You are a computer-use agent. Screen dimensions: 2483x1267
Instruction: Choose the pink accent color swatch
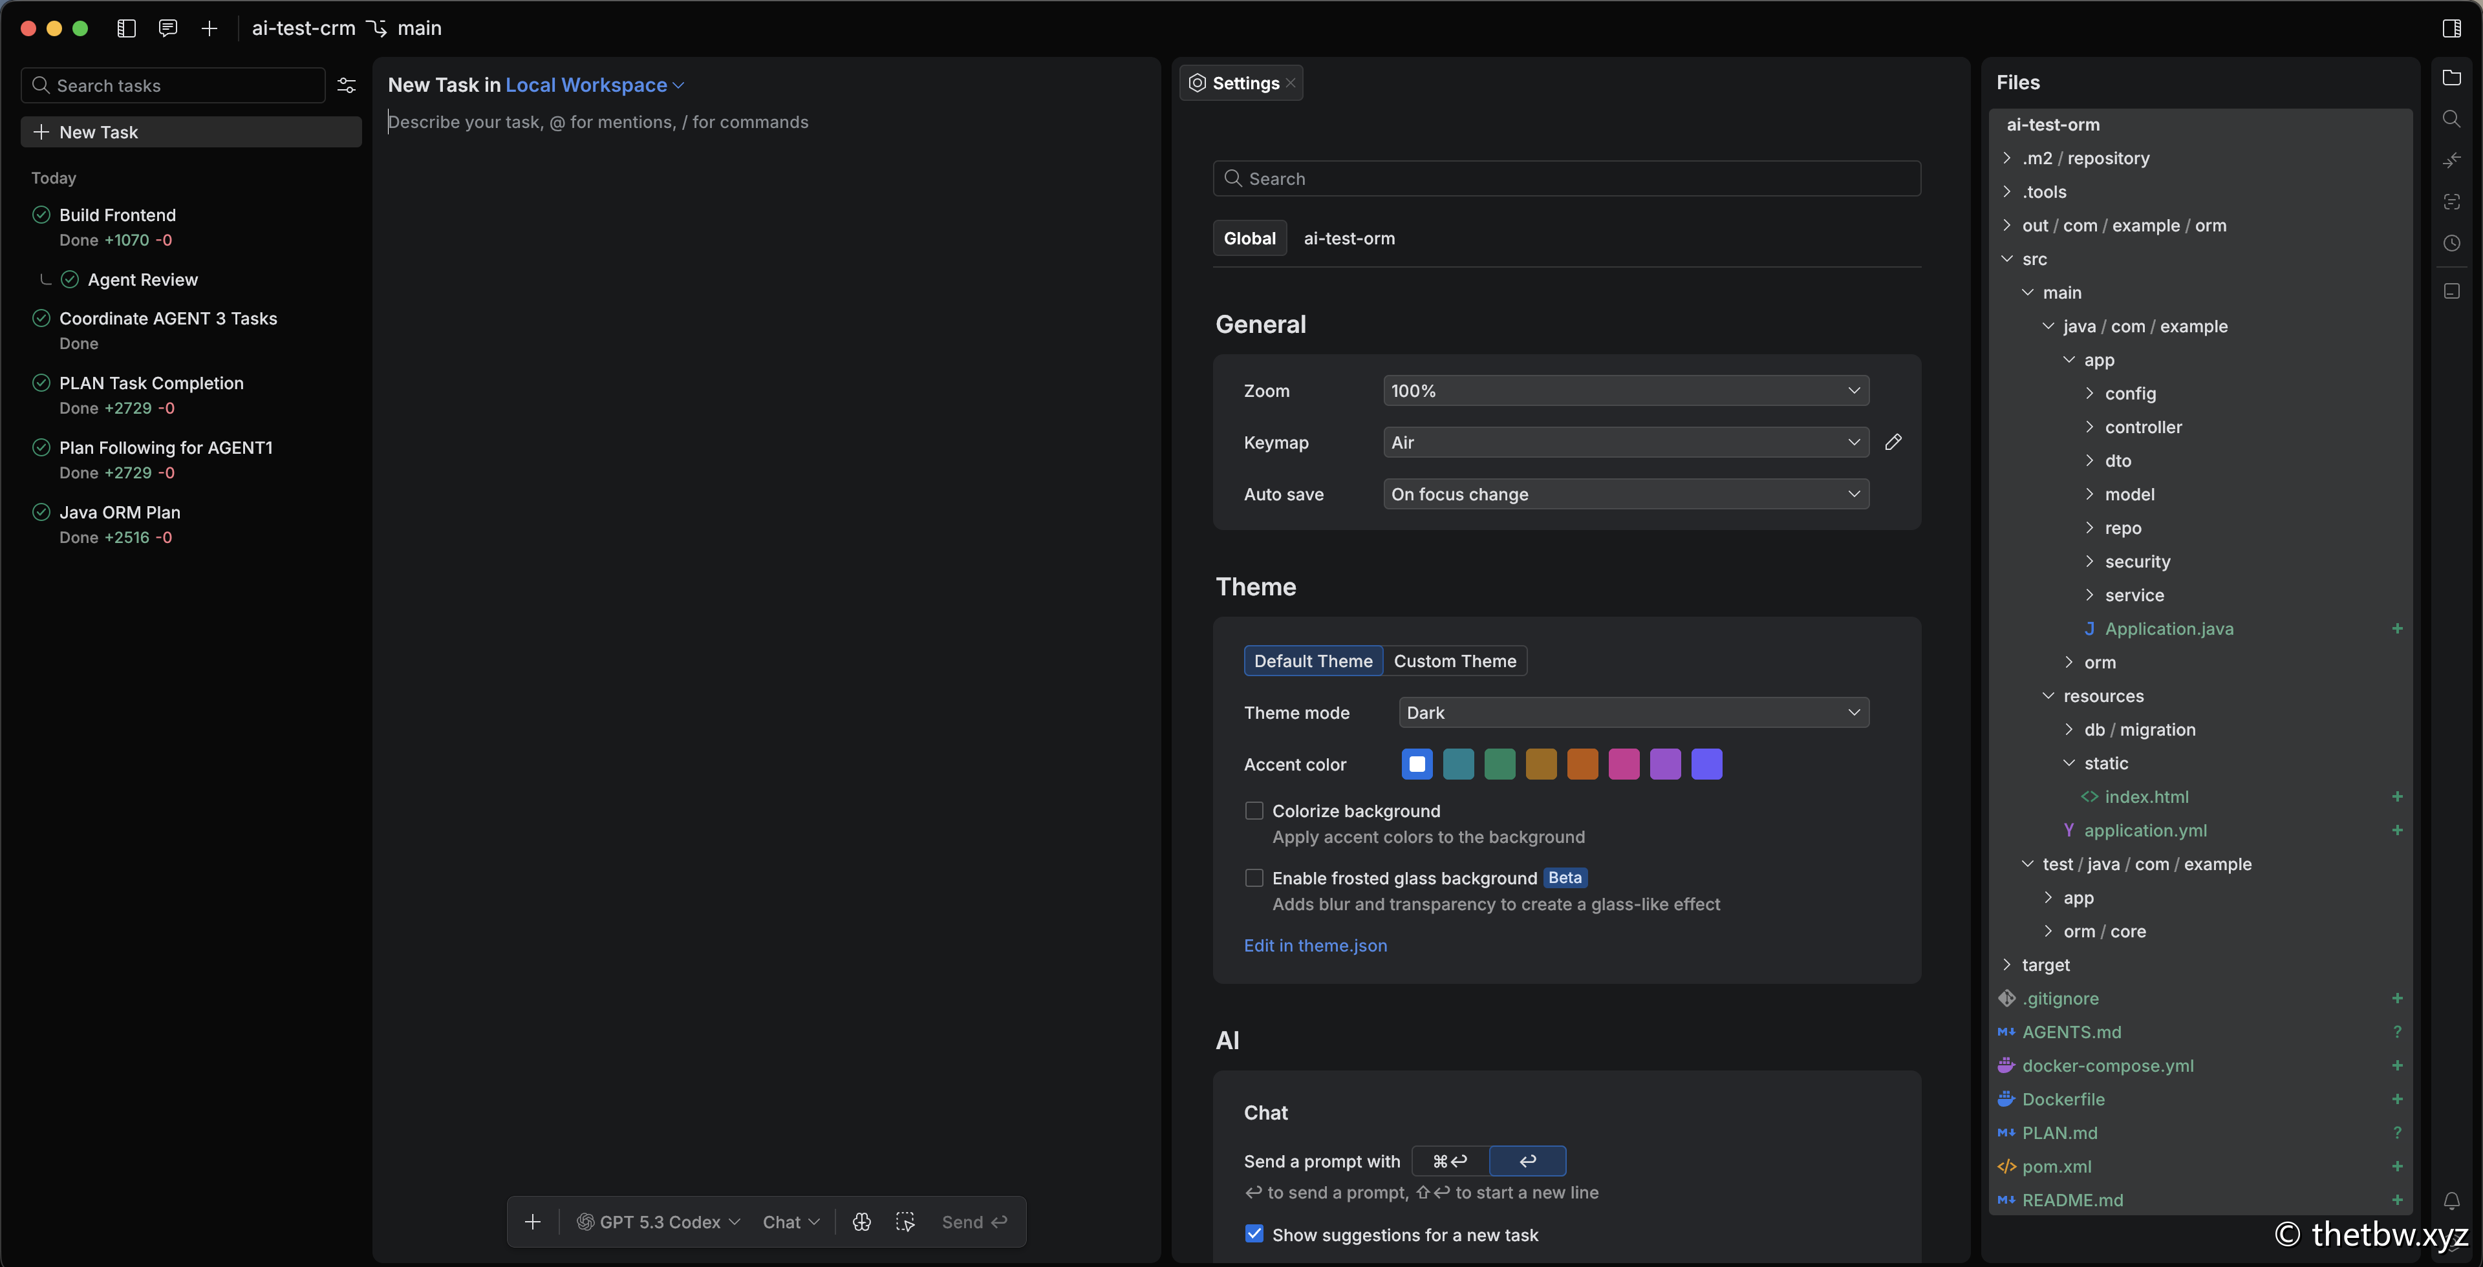tap(1623, 764)
